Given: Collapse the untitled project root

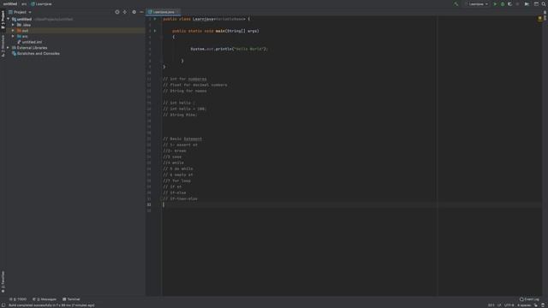Looking at the screenshot, I should click(x=8, y=19).
